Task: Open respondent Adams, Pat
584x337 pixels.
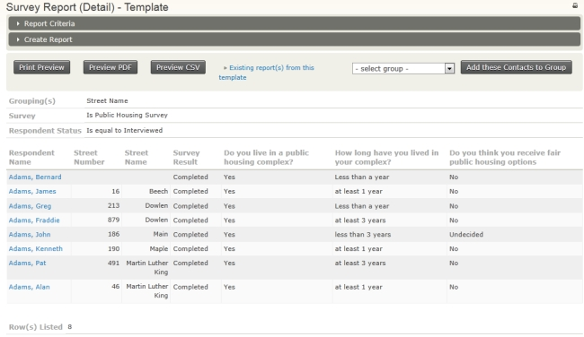Action: pyautogui.click(x=28, y=264)
